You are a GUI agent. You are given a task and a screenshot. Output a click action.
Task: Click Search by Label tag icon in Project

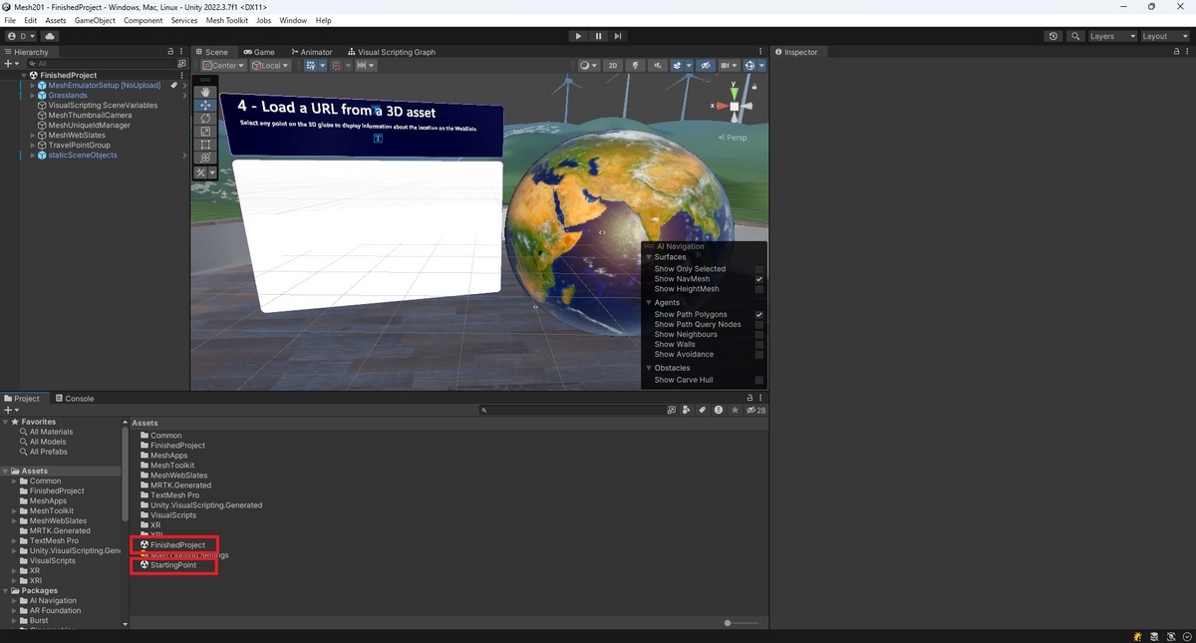coord(703,410)
